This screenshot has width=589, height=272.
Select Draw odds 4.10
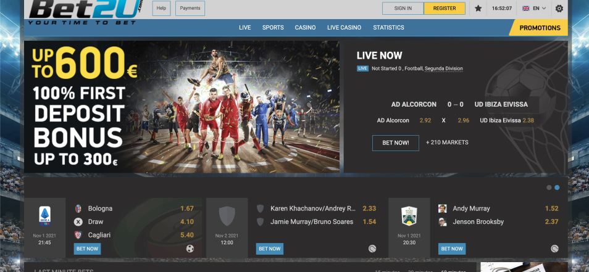pyautogui.click(x=187, y=221)
